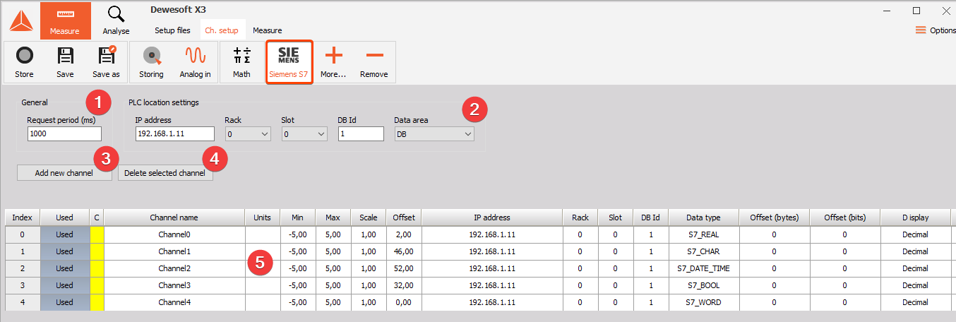This screenshot has height=322, width=956.
Task: Select the Channel1 name cell
Action: (x=174, y=251)
